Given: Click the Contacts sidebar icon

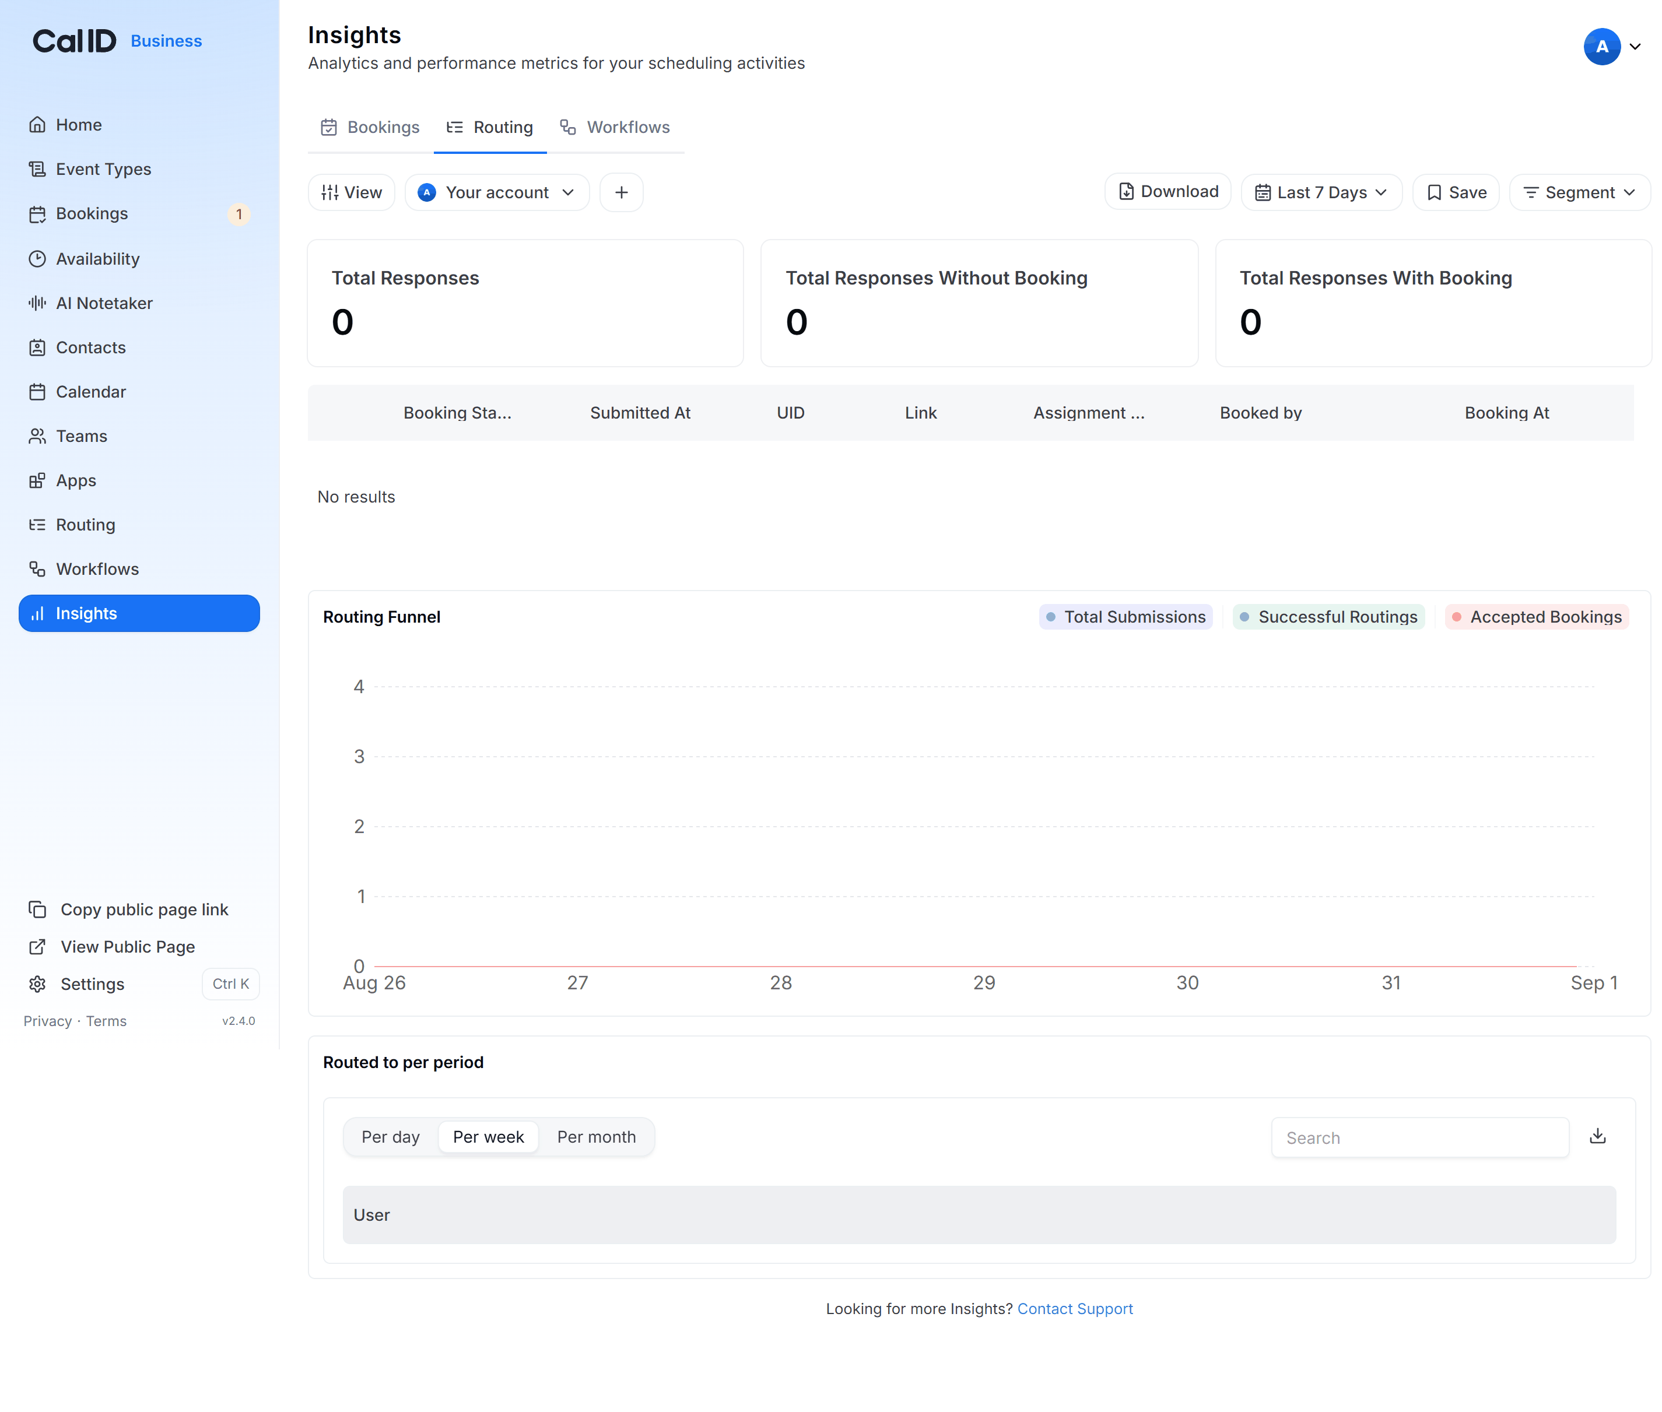Looking at the screenshot, I should pyautogui.click(x=37, y=347).
